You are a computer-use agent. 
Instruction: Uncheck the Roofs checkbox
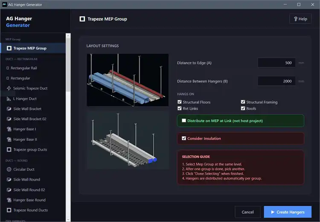(x=243, y=108)
